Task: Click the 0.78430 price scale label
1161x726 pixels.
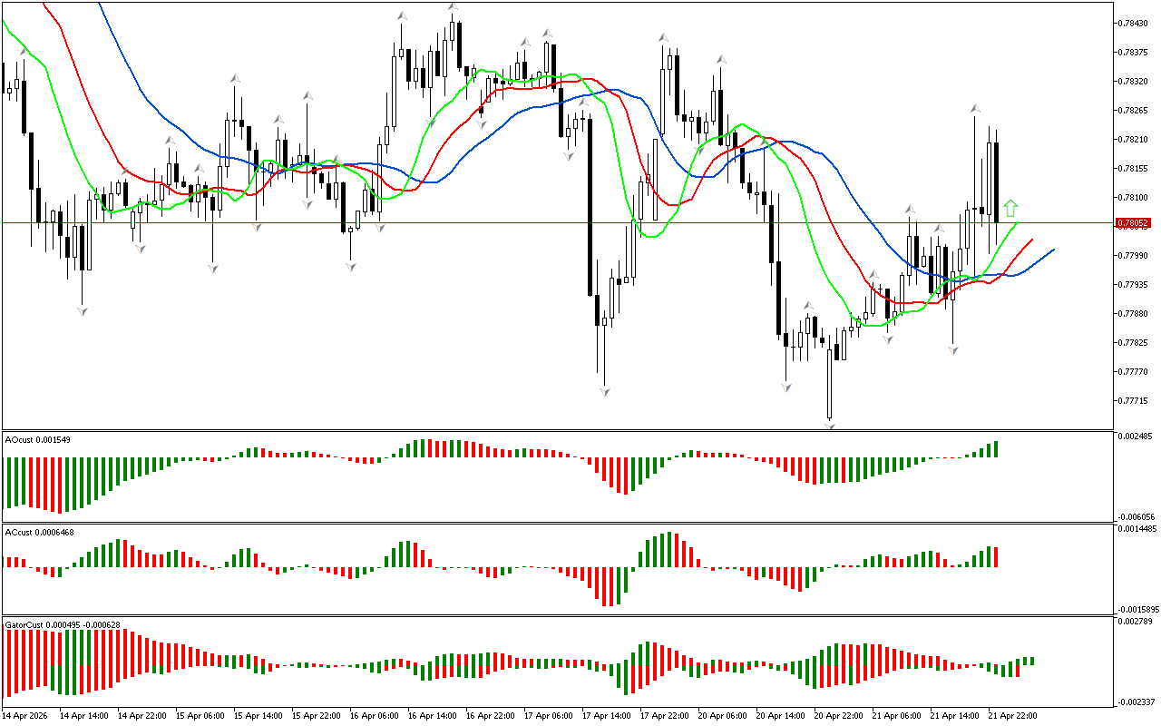Action: pyautogui.click(x=1133, y=24)
